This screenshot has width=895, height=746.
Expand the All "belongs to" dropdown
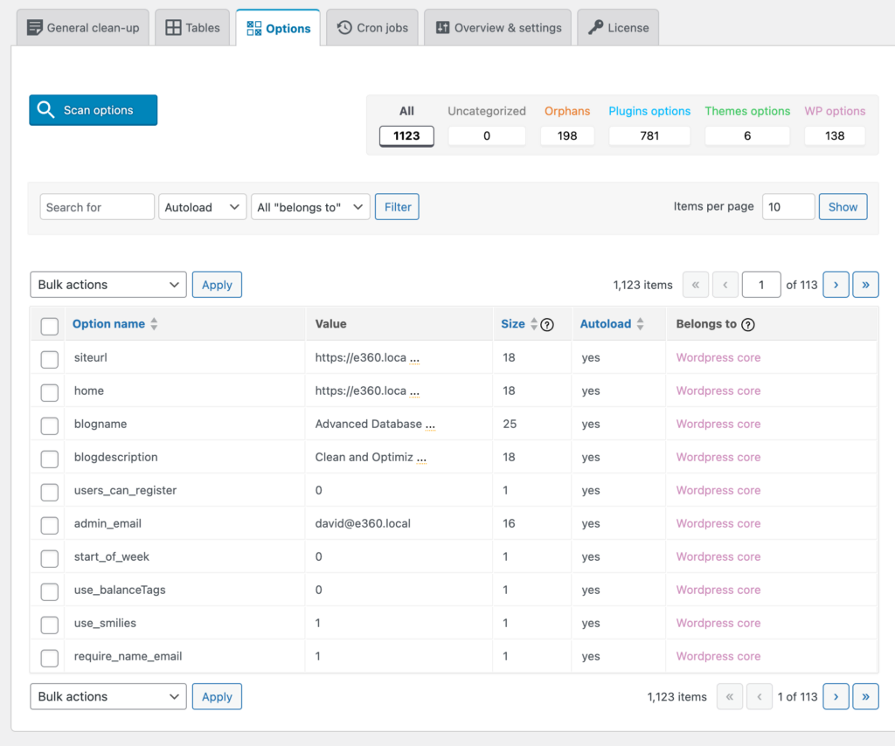(x=310, y=207)
